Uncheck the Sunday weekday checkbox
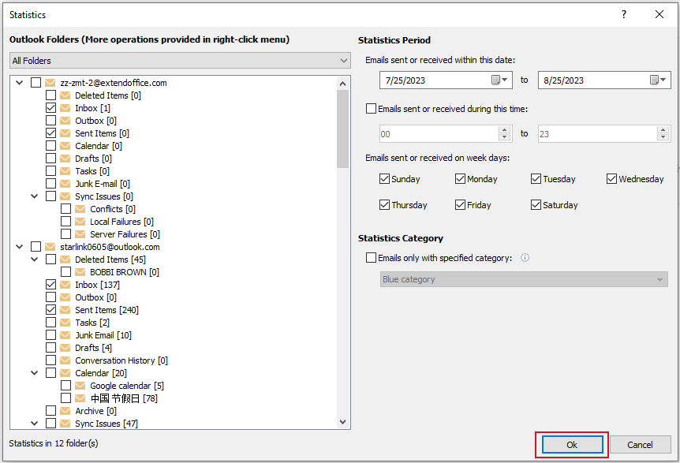680x463 pixels. [384, 179]
